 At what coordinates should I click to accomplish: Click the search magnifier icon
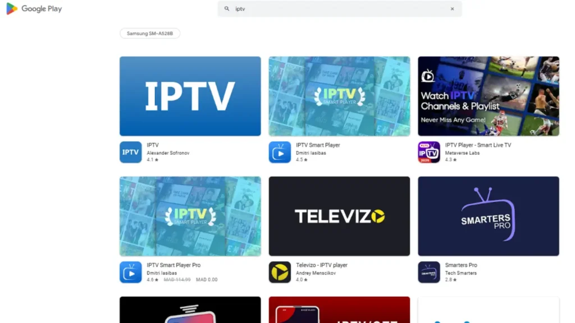click(x=227, y=9)
